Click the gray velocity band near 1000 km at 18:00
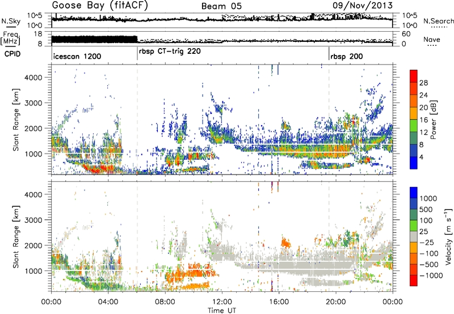 pos(308,266)
